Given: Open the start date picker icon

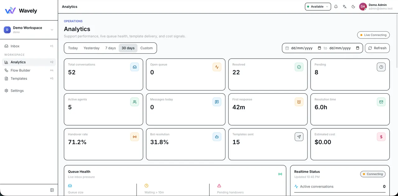Looking at the screenshot, I should click(x=319, y=48).
